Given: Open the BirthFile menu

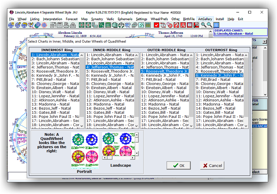Looking at the screenshot, I should [189, 19].
